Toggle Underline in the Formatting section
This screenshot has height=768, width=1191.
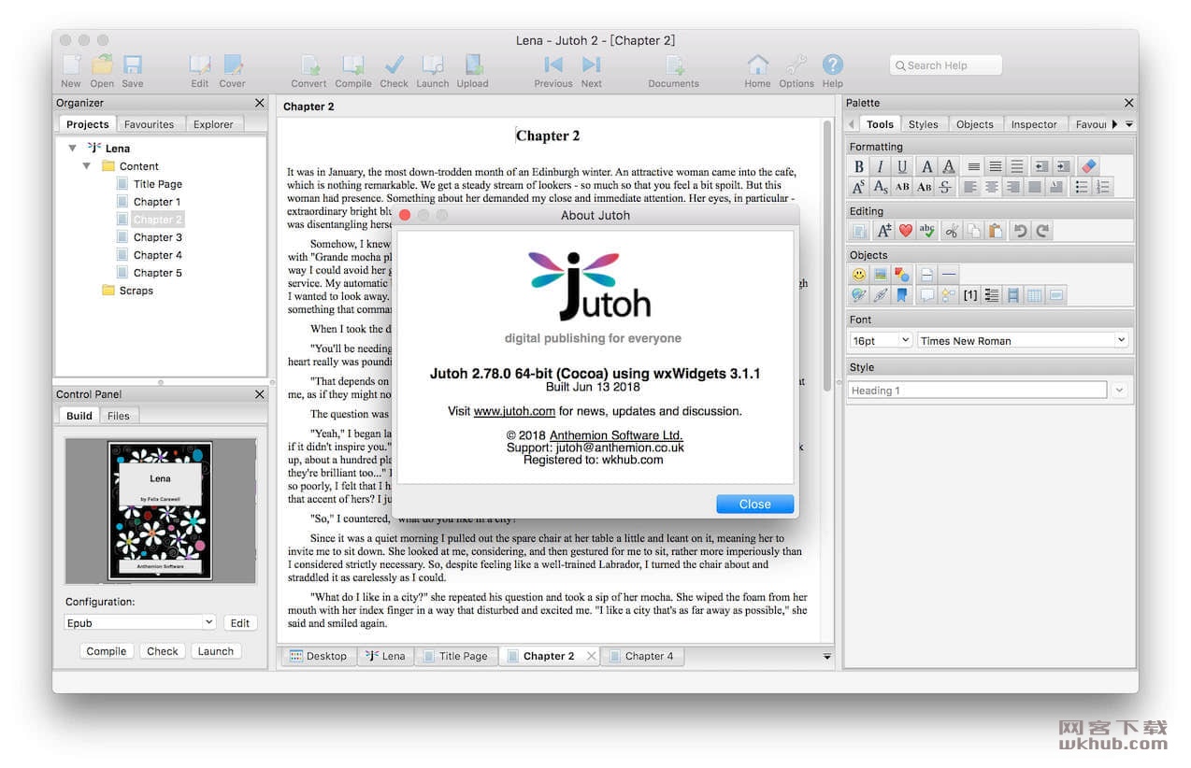point(902,166)
